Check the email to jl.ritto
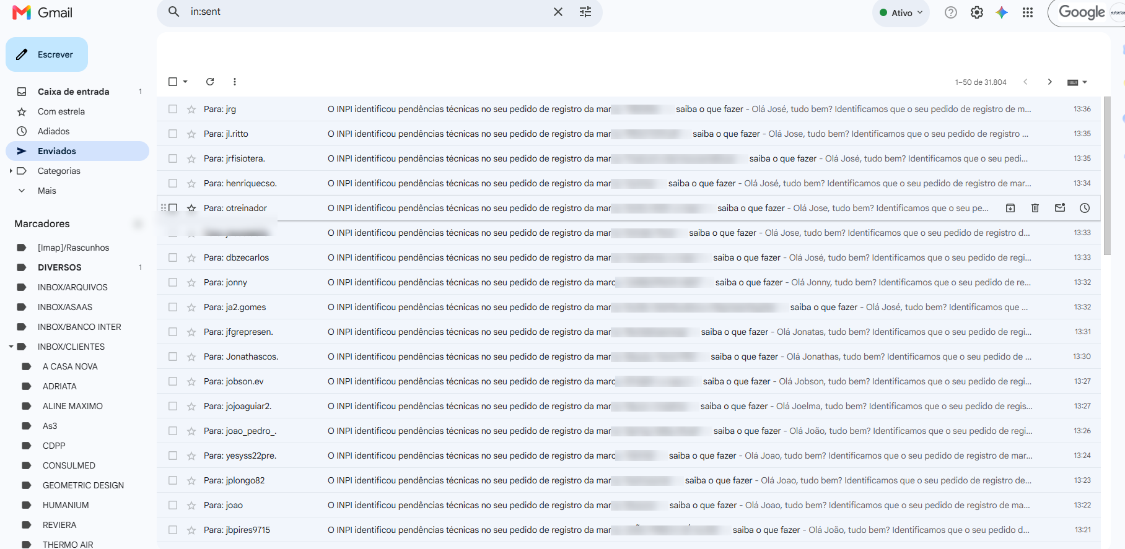 pos(173,134)
